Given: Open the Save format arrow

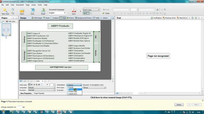Looking at the screenshot, I should coord(80,11).
